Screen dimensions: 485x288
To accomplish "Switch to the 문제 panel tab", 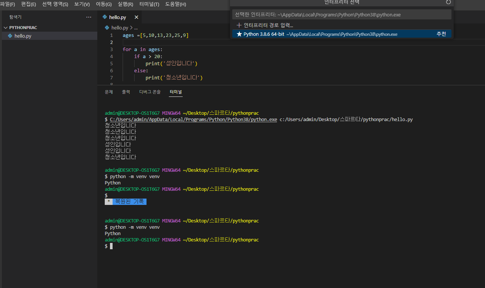I will tap(109, 92).
